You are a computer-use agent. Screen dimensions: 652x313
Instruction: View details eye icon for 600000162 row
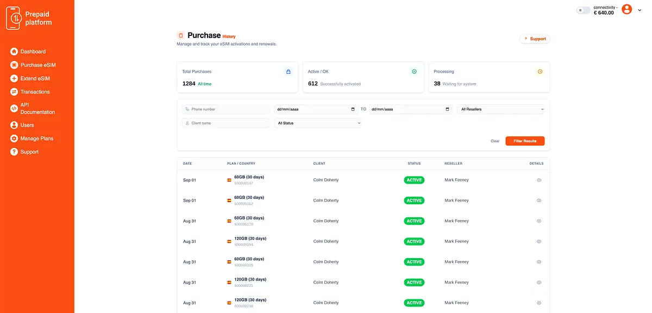click(539, 201)
